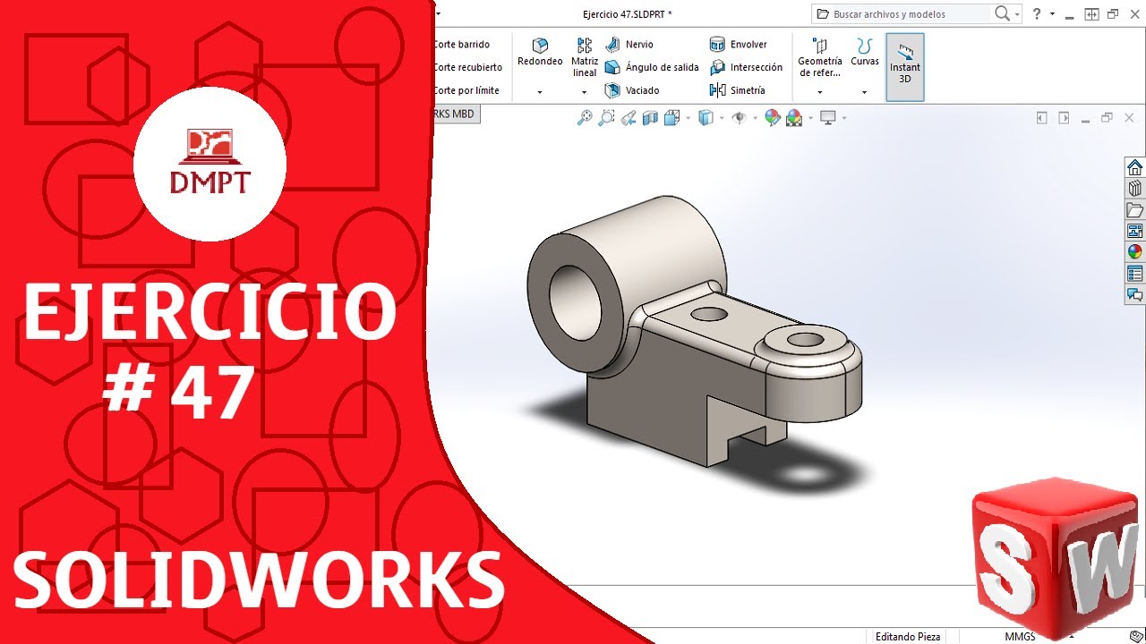Open the SOLIDWORKS Resources home tab

(x=1135, y=167)
